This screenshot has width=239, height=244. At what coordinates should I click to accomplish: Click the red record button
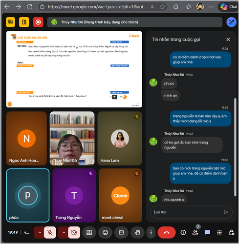(x=38, y=22)
